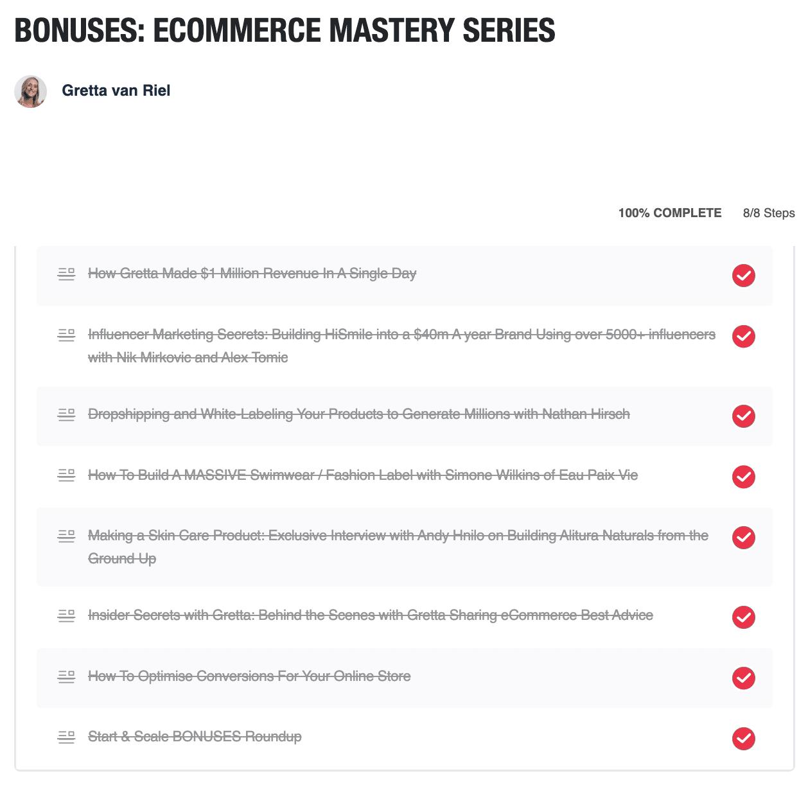Click lesson icon beside Optimise Conversions lesson
The width and height of the screenshot is (808, 785).
(66, 677)
